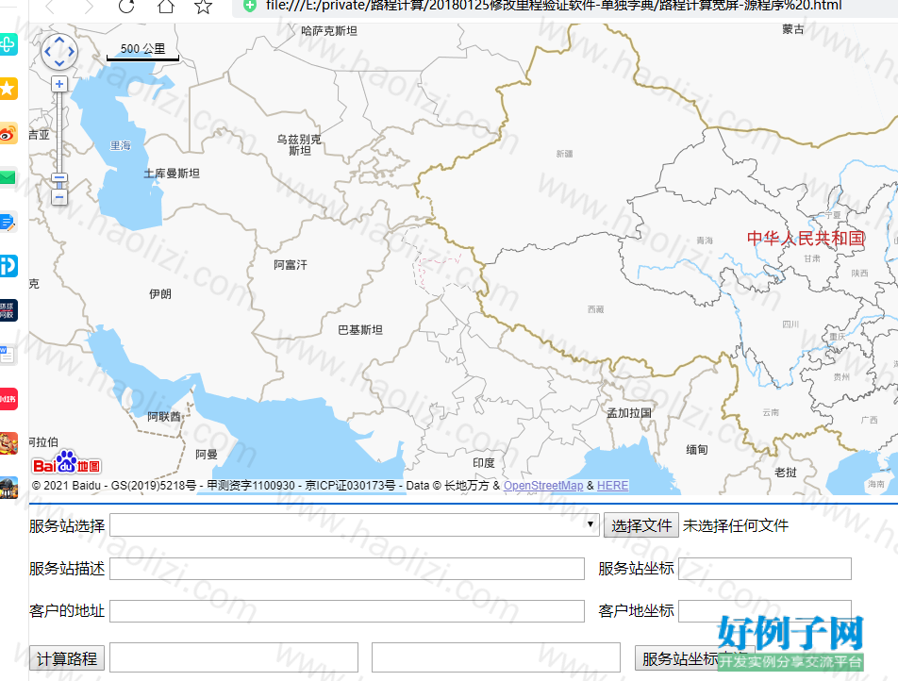Click the 云南 map label
Viewport: 898px width, 681px height.
click(771, 412)
